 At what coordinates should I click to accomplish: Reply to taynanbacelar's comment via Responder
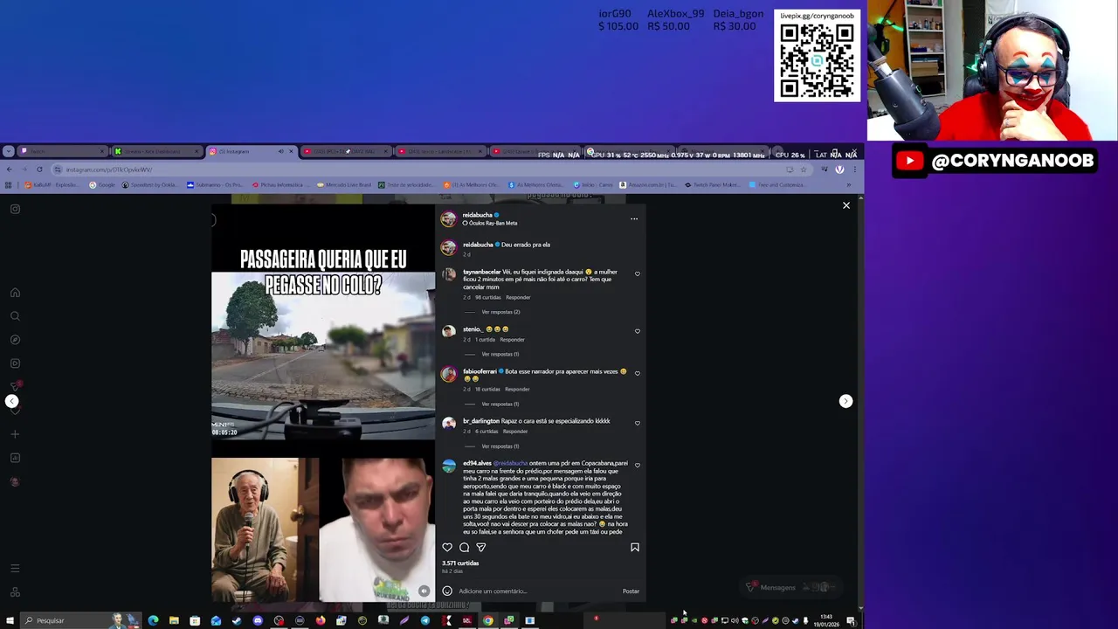click(518, 297)
